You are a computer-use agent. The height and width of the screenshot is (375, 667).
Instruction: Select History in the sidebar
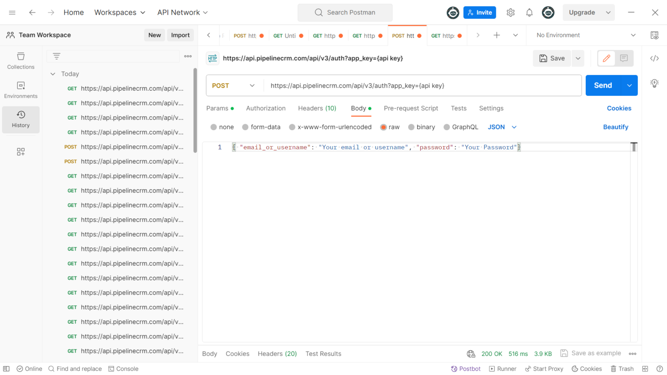point(21,119)
